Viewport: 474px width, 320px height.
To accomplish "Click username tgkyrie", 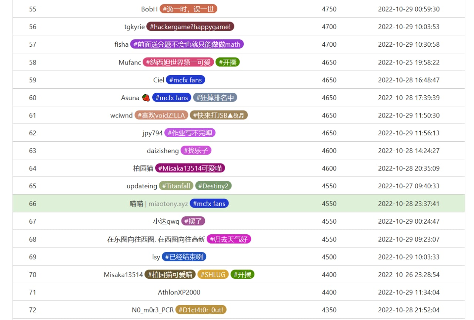I will coord(134,27).
